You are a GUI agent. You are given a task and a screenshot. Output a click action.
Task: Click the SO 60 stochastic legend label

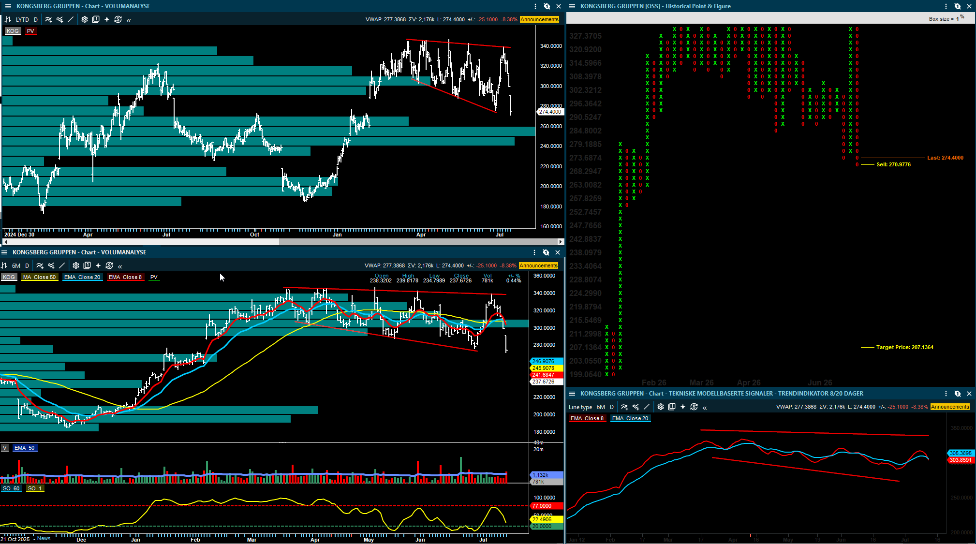pos(11,488)
